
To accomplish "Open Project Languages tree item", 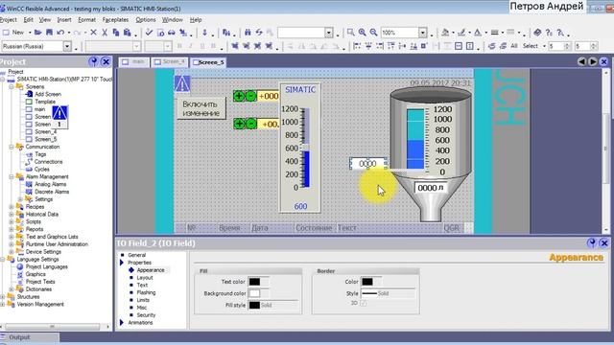I will [x=47, y=266].
